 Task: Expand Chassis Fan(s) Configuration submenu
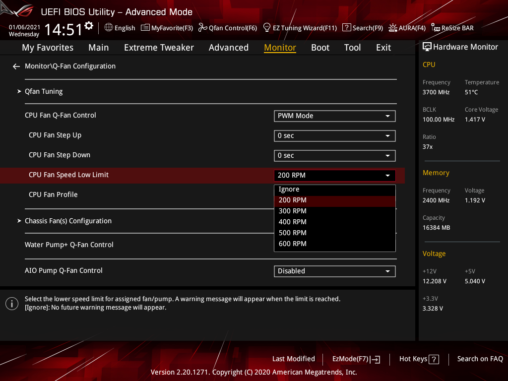(68, 221)
